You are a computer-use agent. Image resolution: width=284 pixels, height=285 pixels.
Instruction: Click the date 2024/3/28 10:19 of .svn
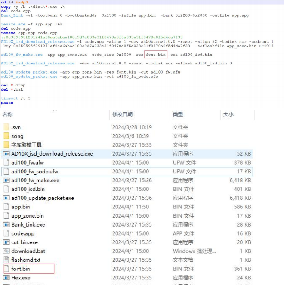coord(132,127)
